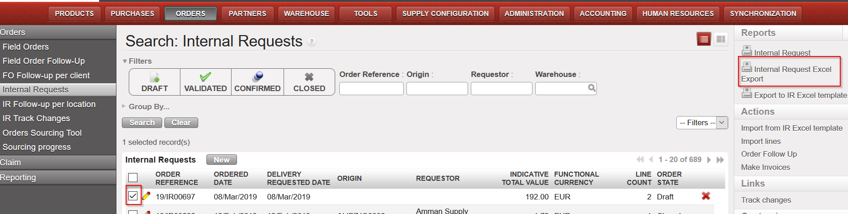
Task: Open Import from IR Excel template
Action: (x=791, y=128)
